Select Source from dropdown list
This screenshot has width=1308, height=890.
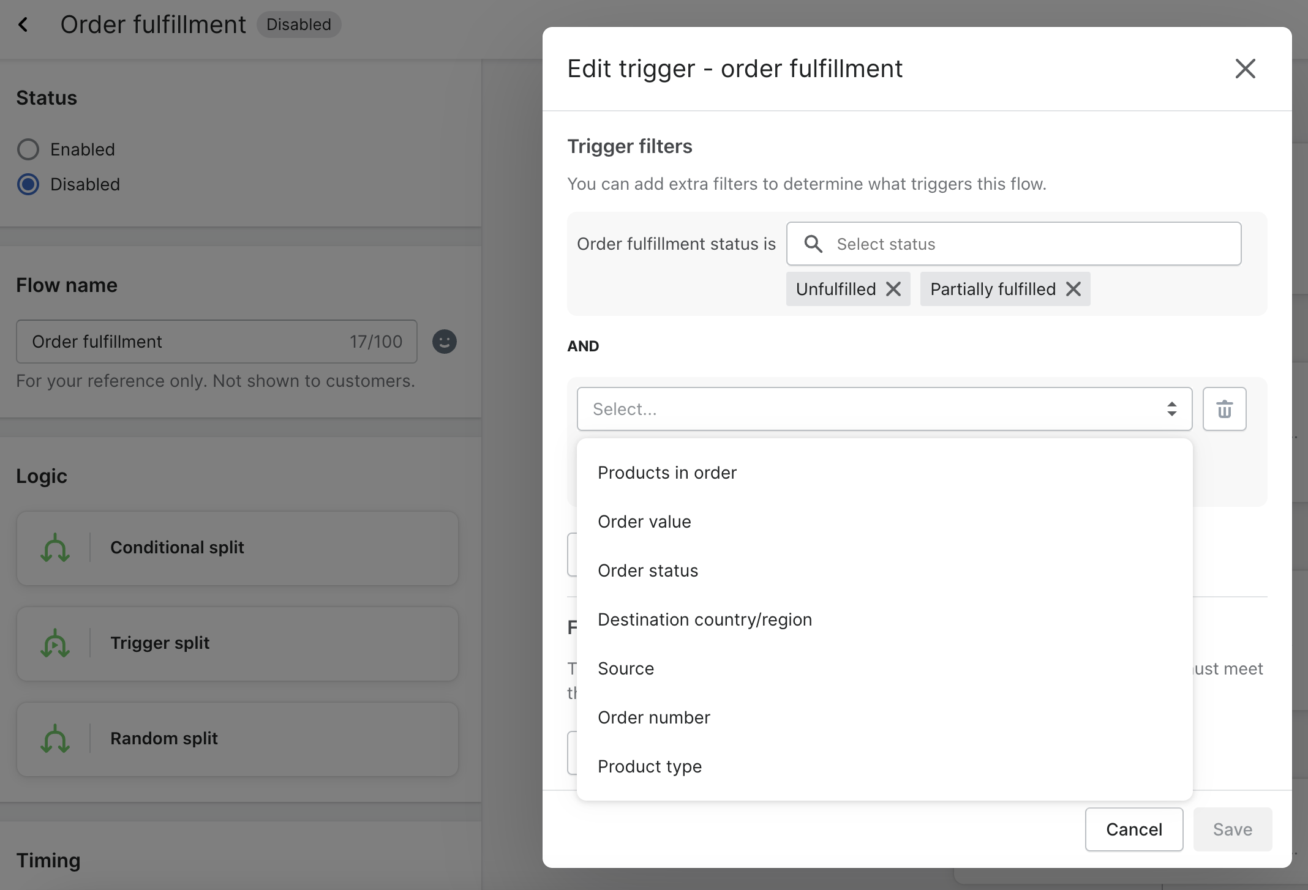(x=625, y=668)
